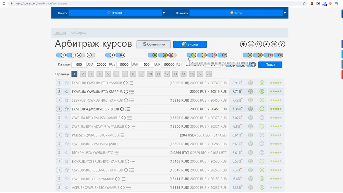The height and width of the screenshot is (193, 343).
Task: Click the Обменники button
Action: pyautogui.click(x=154, y=44)
